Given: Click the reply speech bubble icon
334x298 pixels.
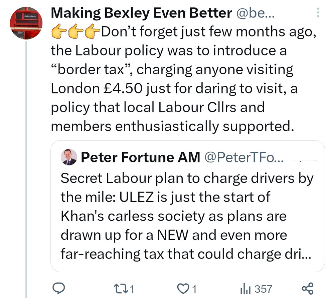Looking at the screenshot, I should 59,288.
